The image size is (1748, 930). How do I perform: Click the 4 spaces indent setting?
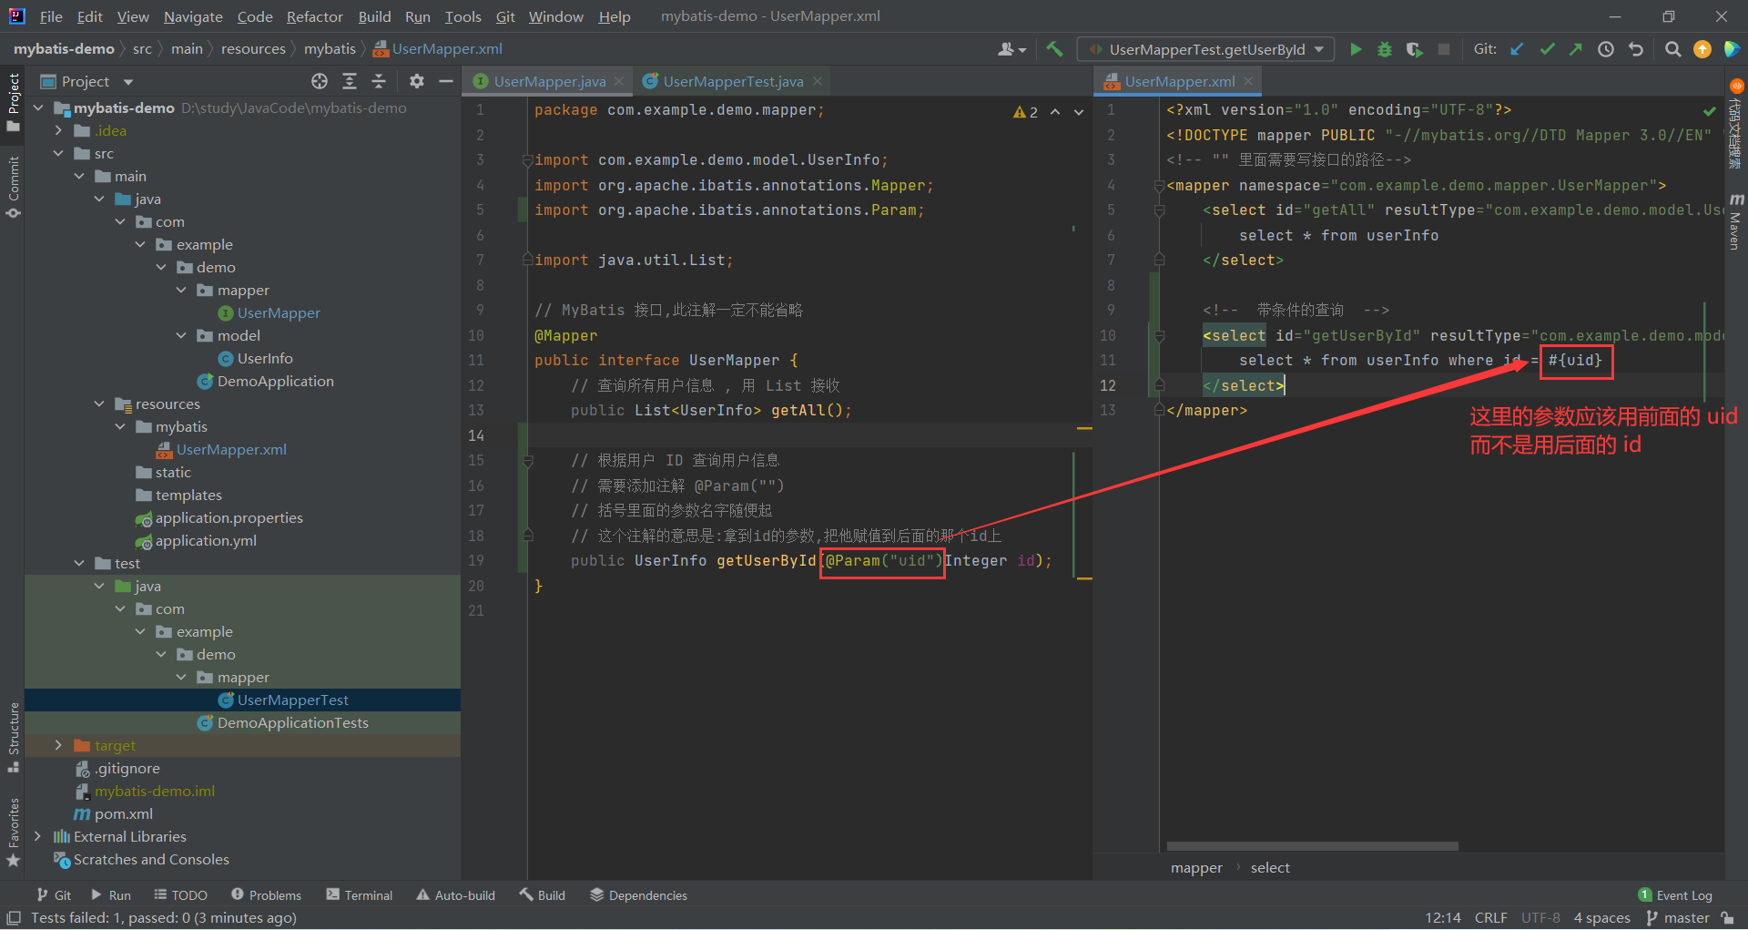tap(1601, 917)
